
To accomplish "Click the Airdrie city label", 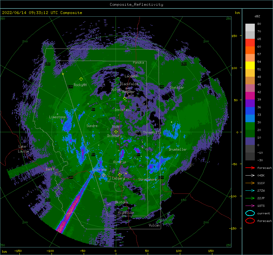I will (120, 162).
